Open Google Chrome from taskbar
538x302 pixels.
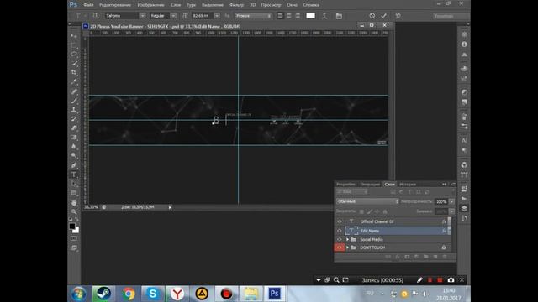tap(129, 294)
